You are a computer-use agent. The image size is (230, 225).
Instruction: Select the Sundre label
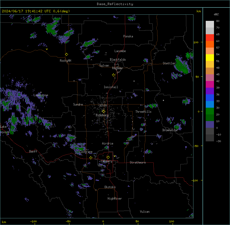click(x=78, y=104)
